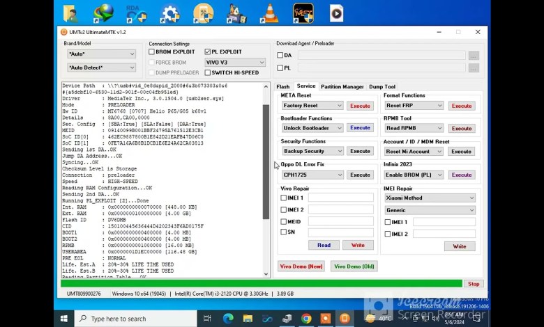The width and height of the screenshot is (544, 327).
Task: Click the IMEI 1 field under Vivo Repair
Action: pyautogui.click(x=341, y=198)
